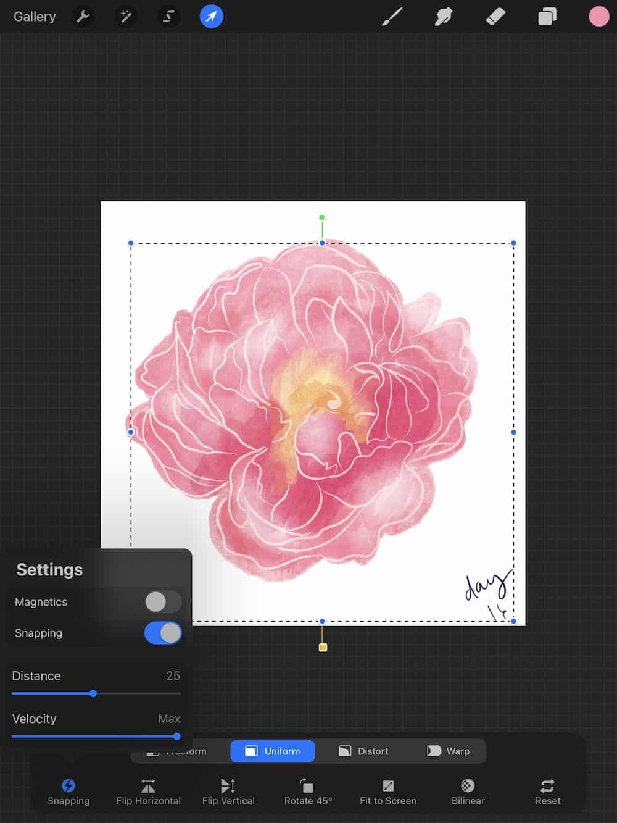The height and width of the screenshot is (823, 617).
Task: Change the Bilinear interpolation setting
Action: (467, 790)
